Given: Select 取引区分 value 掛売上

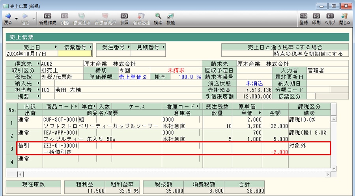Looking at the screenshot, I should tap(62, 70).
